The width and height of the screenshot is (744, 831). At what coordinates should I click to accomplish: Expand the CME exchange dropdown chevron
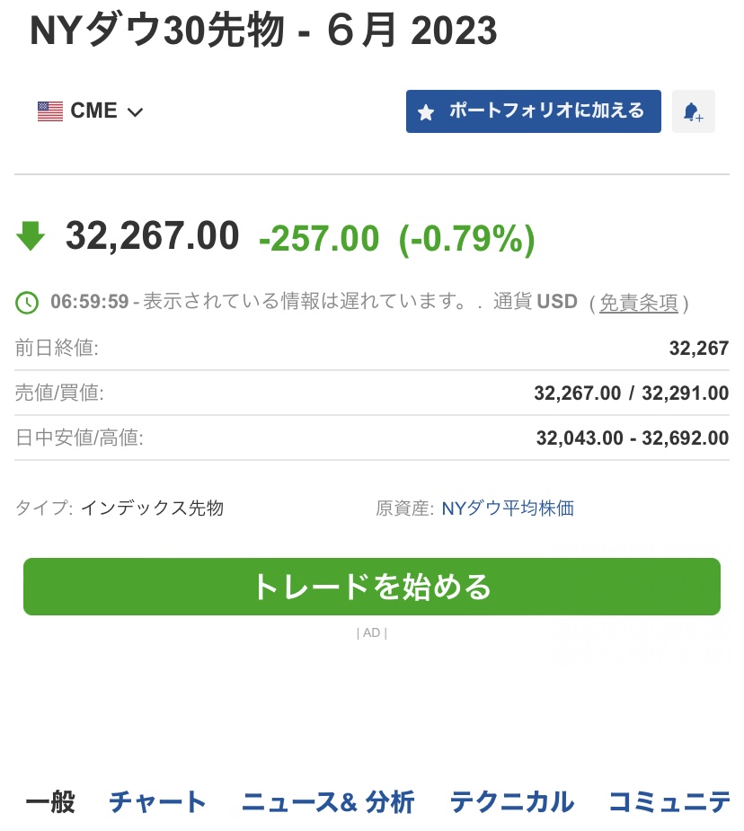[136, 112]
